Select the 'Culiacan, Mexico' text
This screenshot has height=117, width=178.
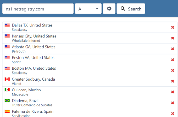[x=26, y=90]
